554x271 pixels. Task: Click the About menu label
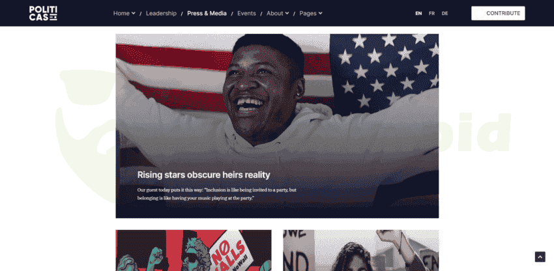click(x=275, y=14)
